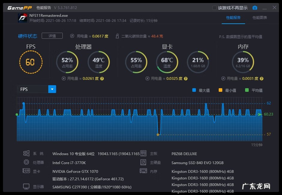The image size is (282, 195).
Task: Click the FPS combo box field
Action: (x=33, y=89)
